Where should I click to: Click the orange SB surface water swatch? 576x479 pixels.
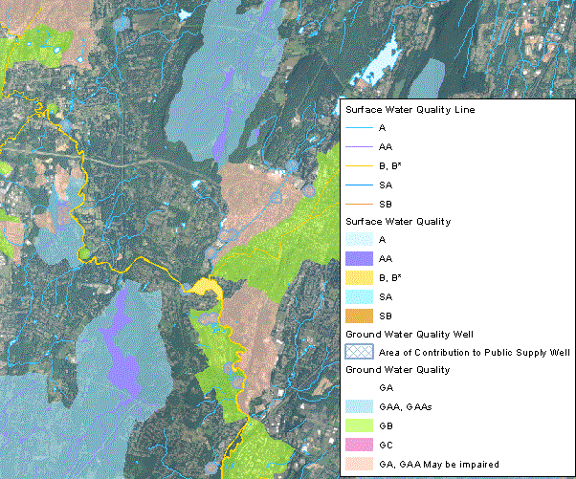tap(359, 316)
